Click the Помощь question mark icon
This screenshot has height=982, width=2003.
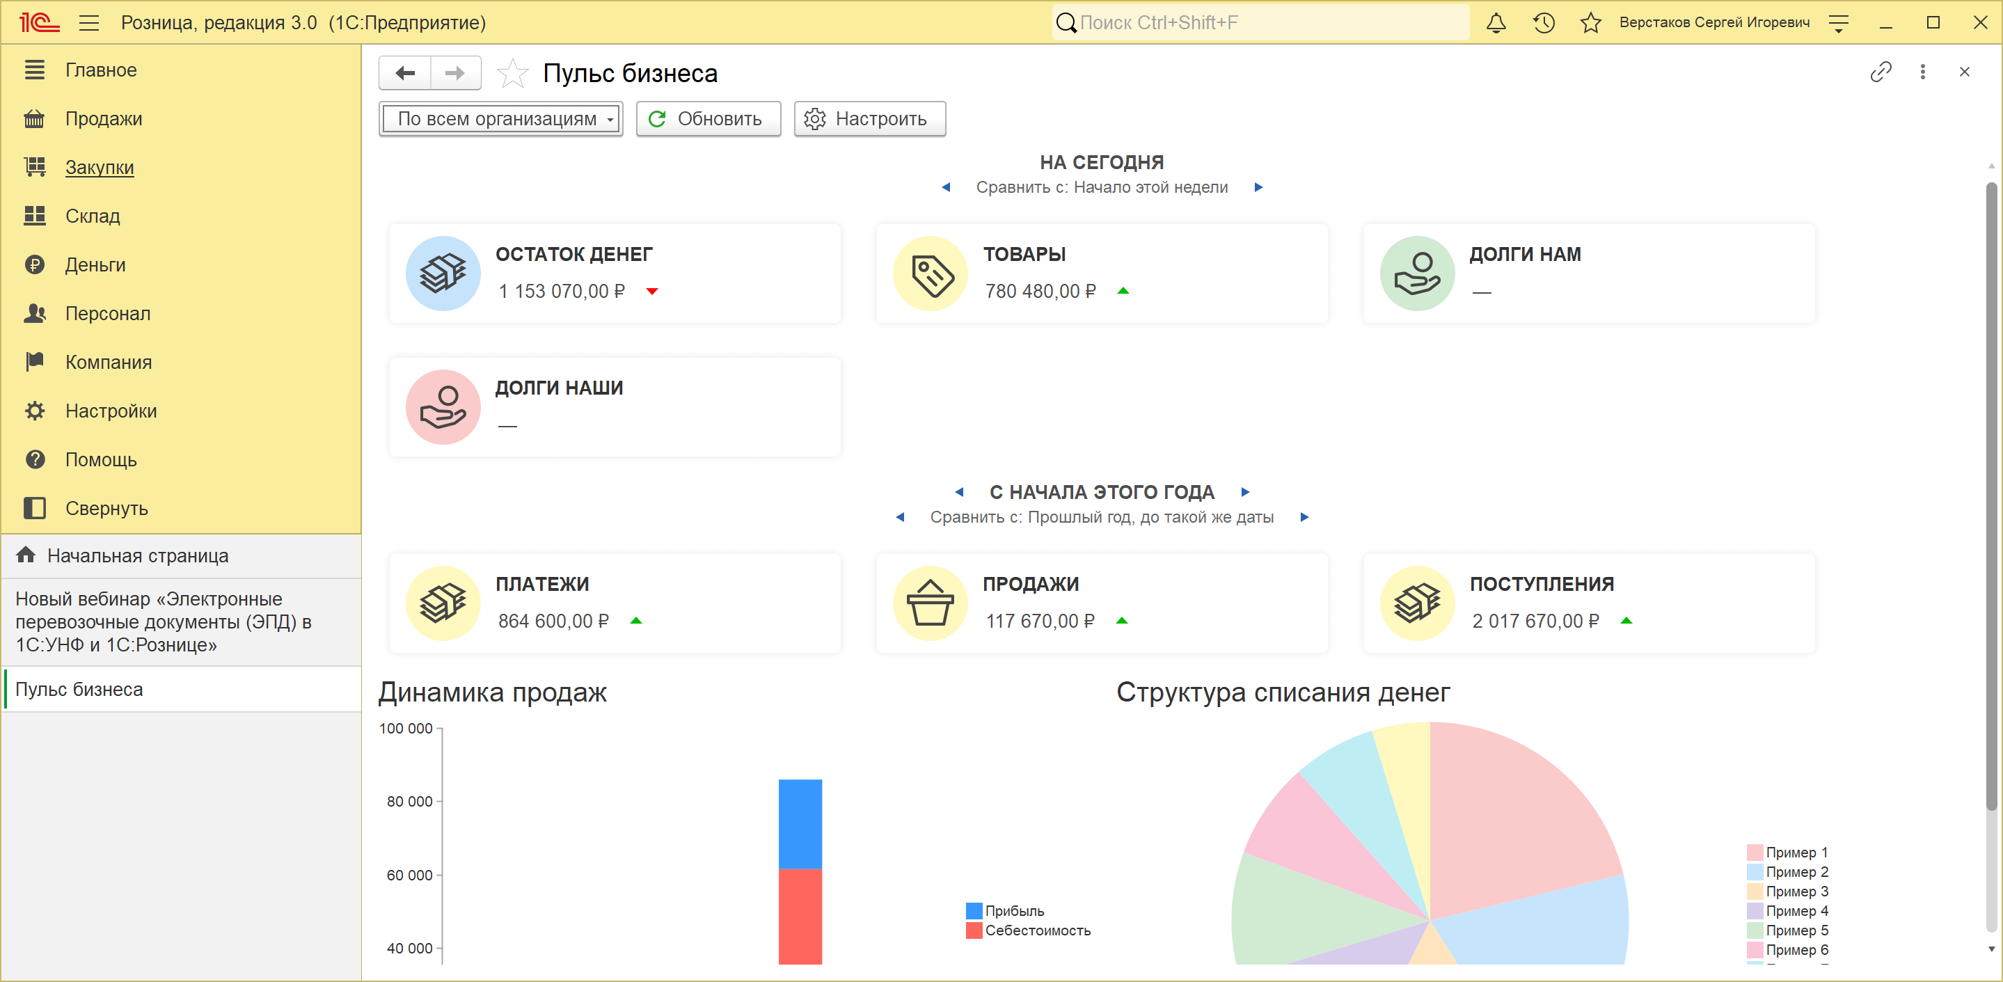click(34, 459)
